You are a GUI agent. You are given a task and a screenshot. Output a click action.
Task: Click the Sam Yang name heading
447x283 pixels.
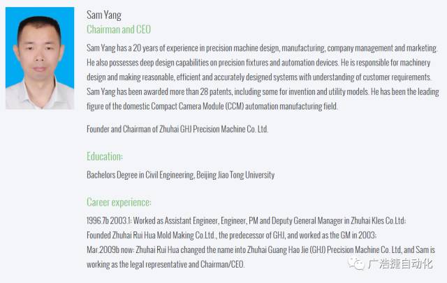tap(104, 15)
